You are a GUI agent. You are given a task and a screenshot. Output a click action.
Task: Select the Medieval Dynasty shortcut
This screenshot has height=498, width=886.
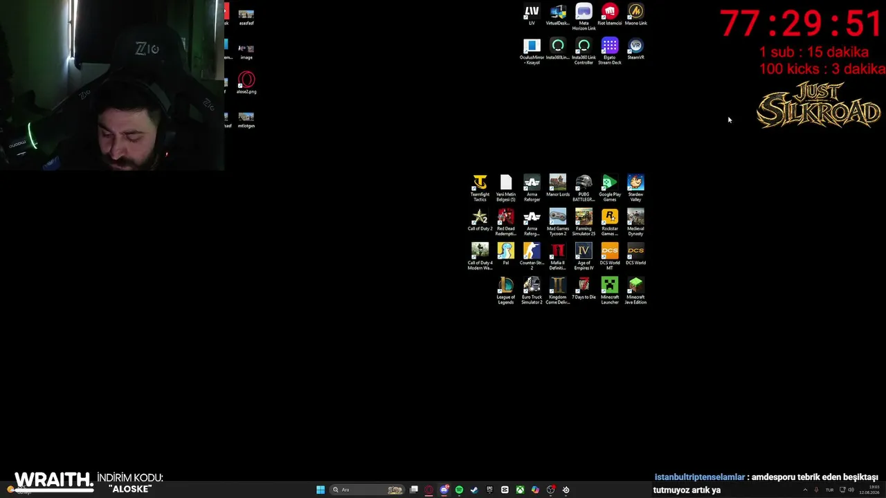click(635, 223)
